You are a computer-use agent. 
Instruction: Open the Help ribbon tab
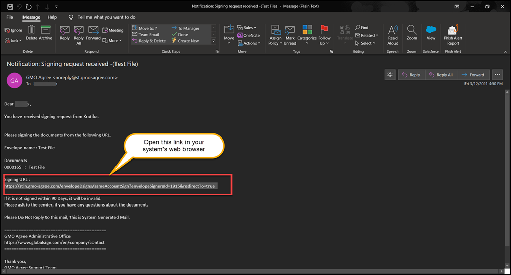(x=52, y=17)
